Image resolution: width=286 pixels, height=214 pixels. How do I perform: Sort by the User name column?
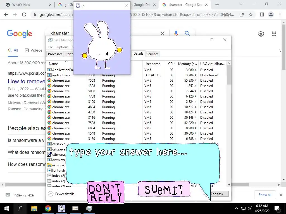click(152, 64)
